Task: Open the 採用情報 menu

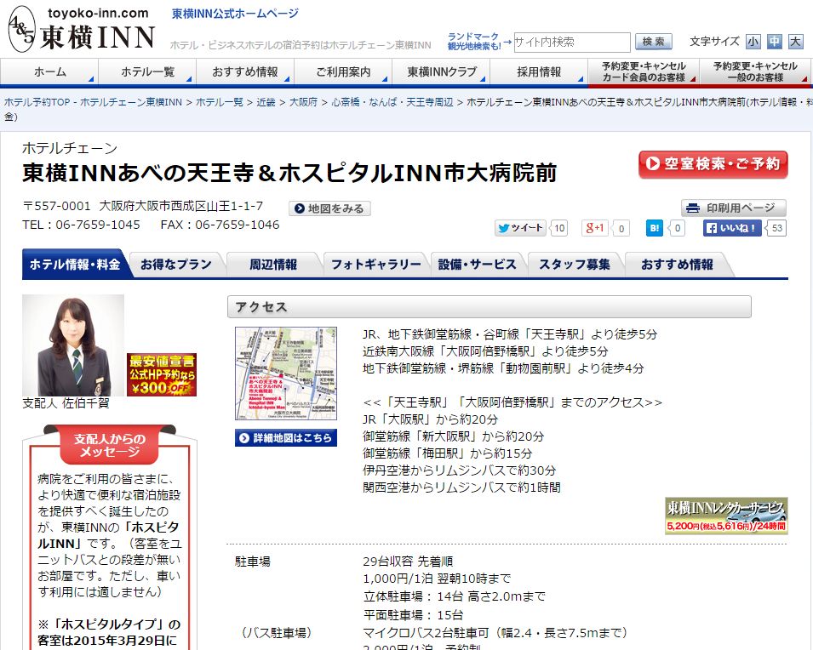Action: [539, 71]
